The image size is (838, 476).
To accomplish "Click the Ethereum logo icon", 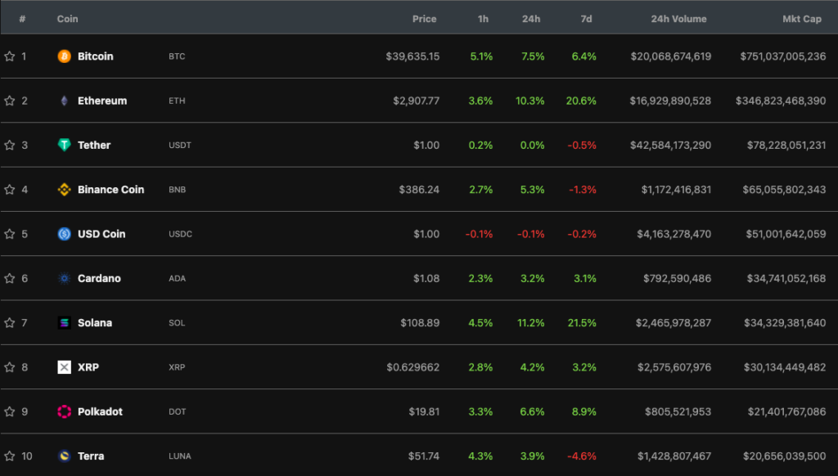I will pos(64,101).
